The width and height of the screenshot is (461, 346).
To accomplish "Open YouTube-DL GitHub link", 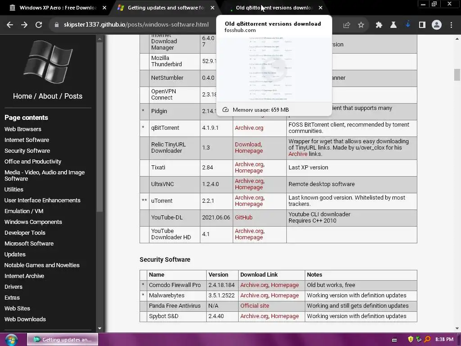I will (x=244, y=218).
